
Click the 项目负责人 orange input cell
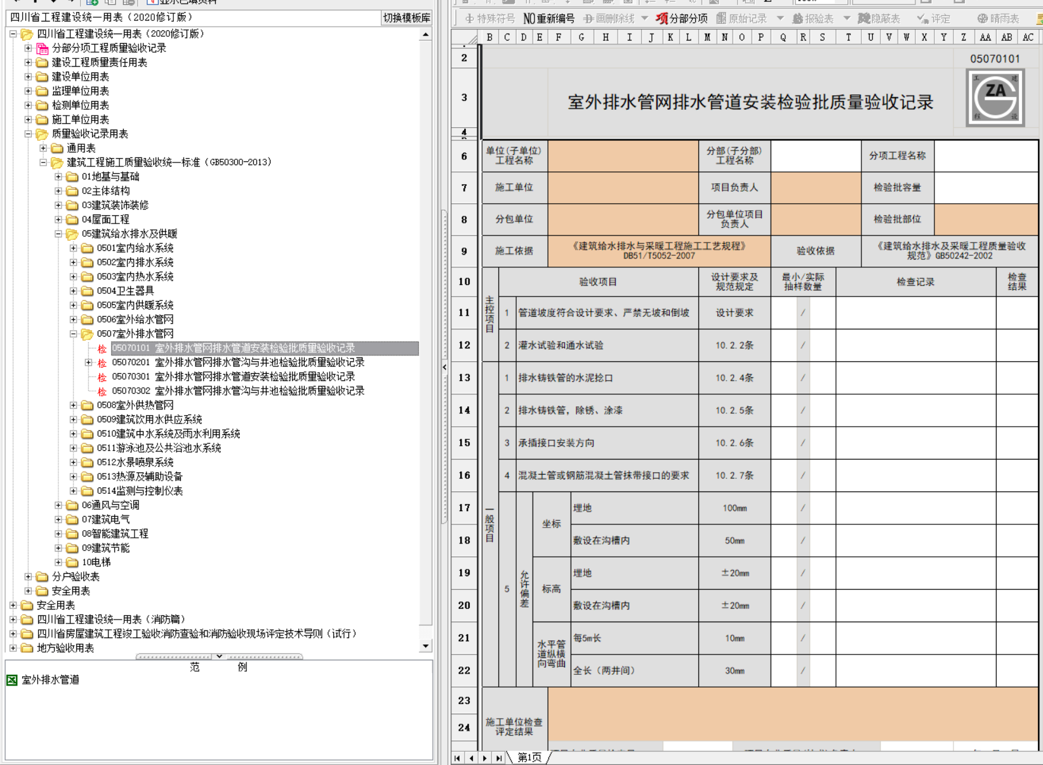pos(816,188)
